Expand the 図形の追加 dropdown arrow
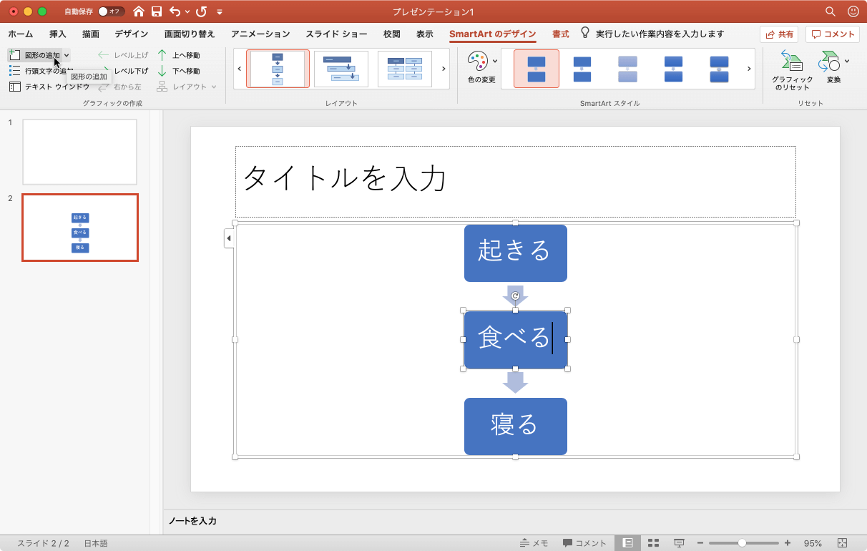 click(x=65, y=54)
